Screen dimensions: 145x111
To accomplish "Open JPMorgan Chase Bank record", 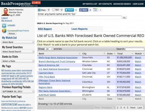I will [x=54, y=82].
